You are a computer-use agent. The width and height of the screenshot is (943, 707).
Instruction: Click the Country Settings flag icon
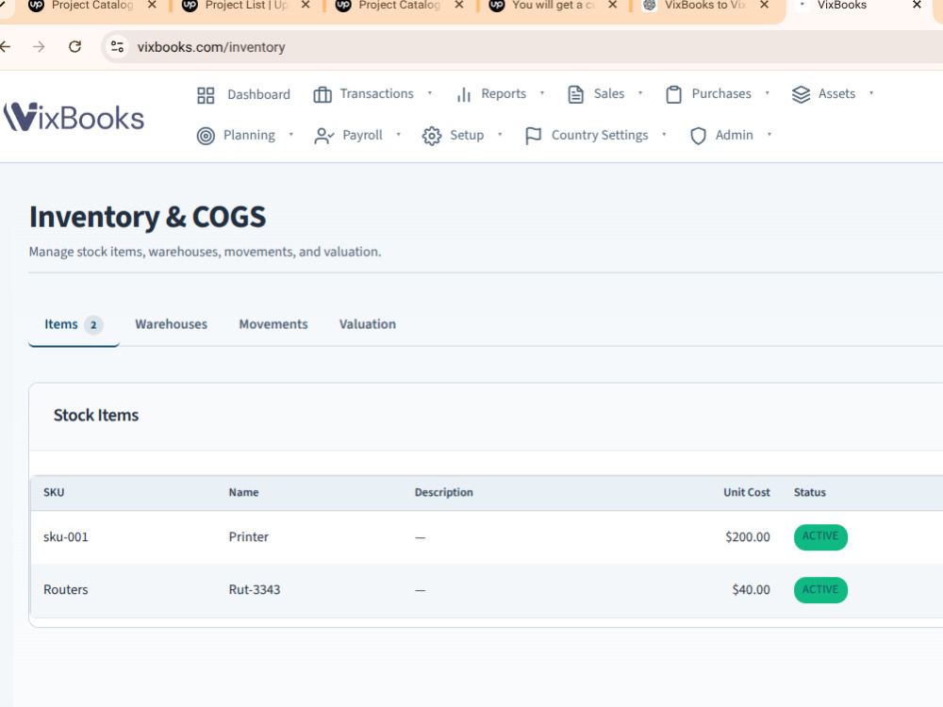click(x=533, y=136)
